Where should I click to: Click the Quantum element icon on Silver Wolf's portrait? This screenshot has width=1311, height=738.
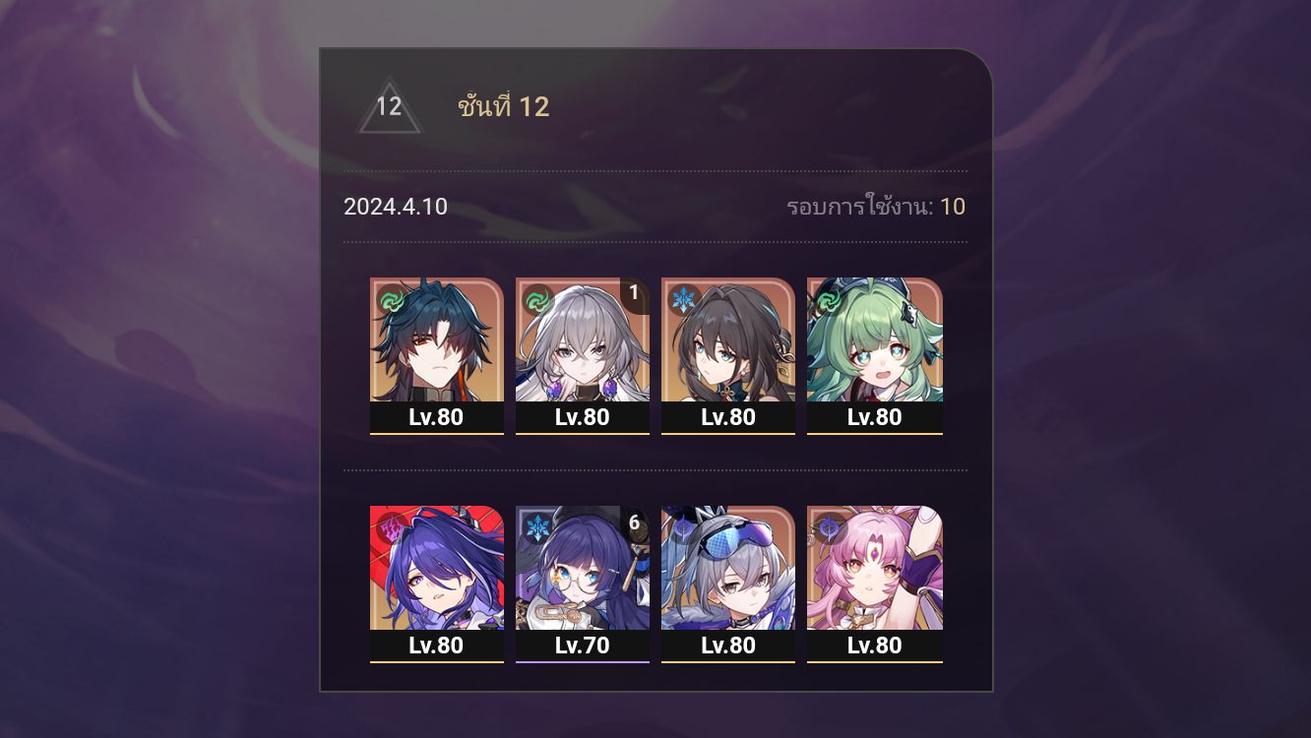[x=683, y=527]
